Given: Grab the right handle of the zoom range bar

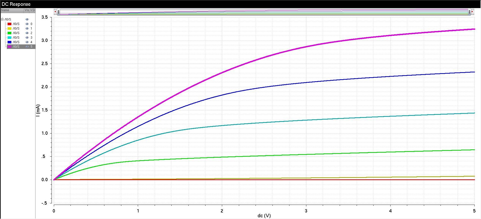Looking at the screenshot, I should point(469,12).
